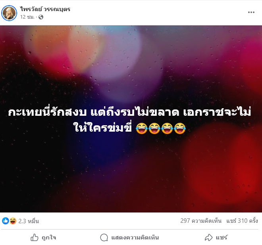Screen dimensions: 262x245
Task: View the แชร์ 310 ครั้ง shares list
Action: click(242, 221)
